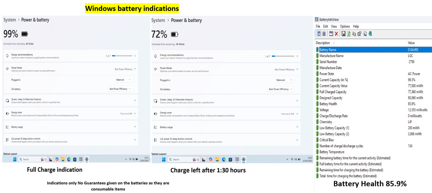Select the Battery Health row in BatteryInfoView
This screenshot has width=432, height=193.
point(328,104)
